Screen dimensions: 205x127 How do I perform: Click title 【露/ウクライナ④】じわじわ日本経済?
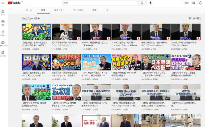point(154,74)
